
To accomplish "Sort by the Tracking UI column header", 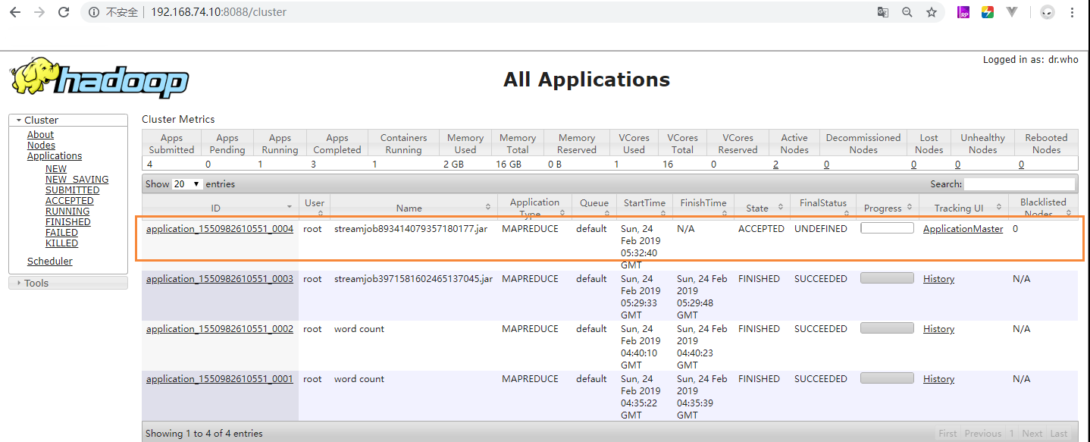I will tap(963, 207).
